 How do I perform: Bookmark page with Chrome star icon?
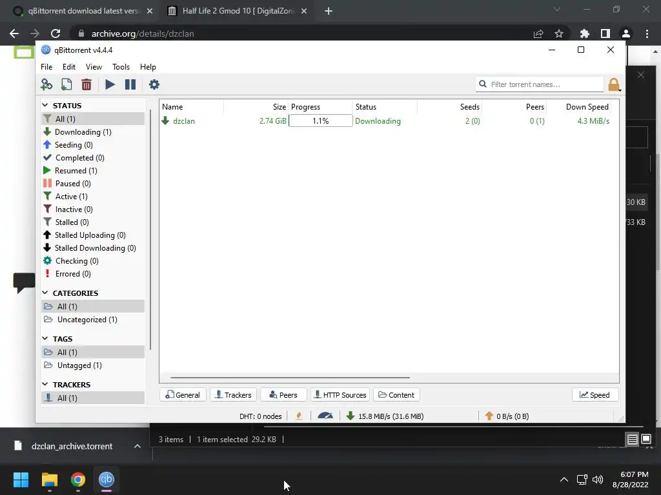pos(559,34)
